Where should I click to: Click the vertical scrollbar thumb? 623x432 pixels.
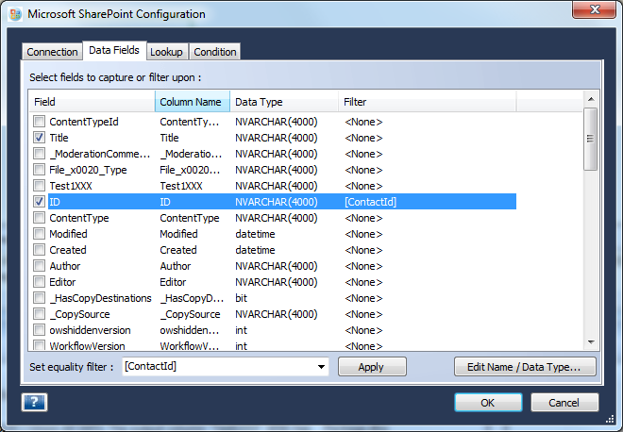(x=590, y=139)
